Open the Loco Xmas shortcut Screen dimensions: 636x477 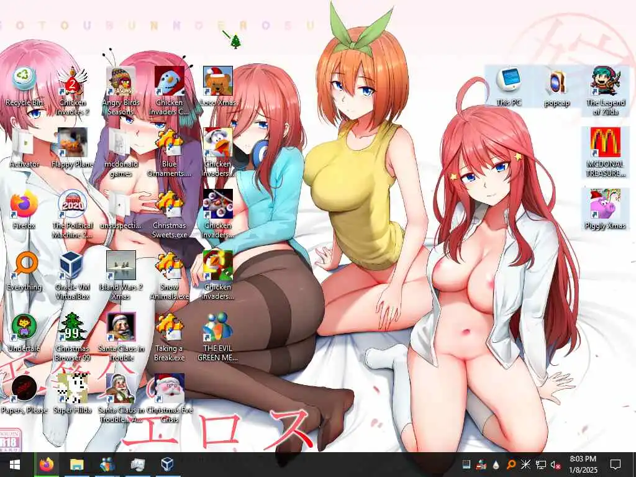coord(218,87)
